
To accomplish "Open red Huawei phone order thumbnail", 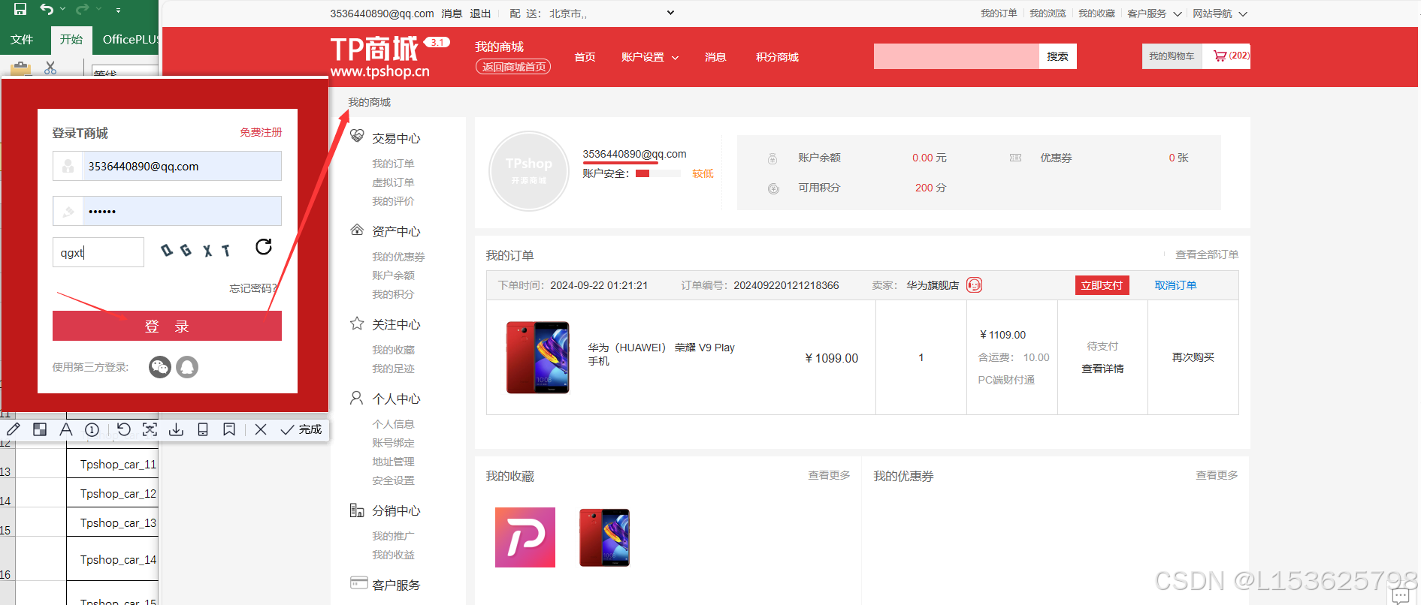I will point(537,357).
